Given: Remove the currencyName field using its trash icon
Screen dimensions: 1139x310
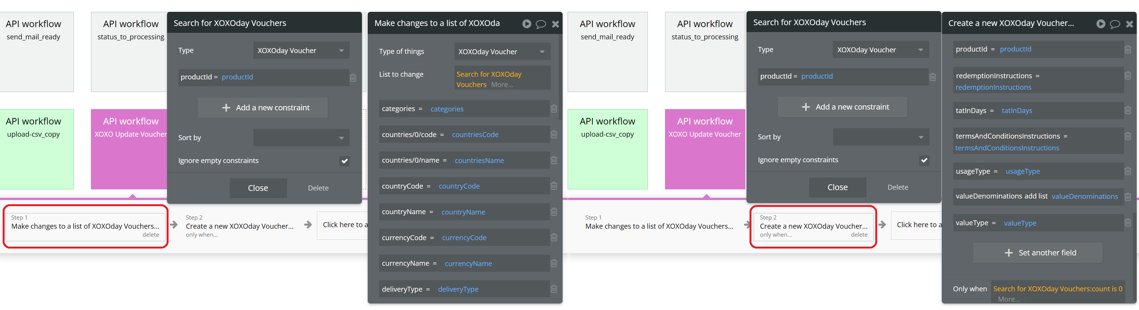Looking at the screenshot, I should click(x=553, y=263).
